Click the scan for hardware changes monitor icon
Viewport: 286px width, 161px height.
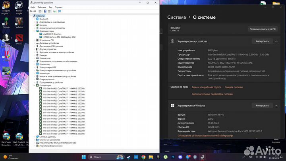coord(59,11)
